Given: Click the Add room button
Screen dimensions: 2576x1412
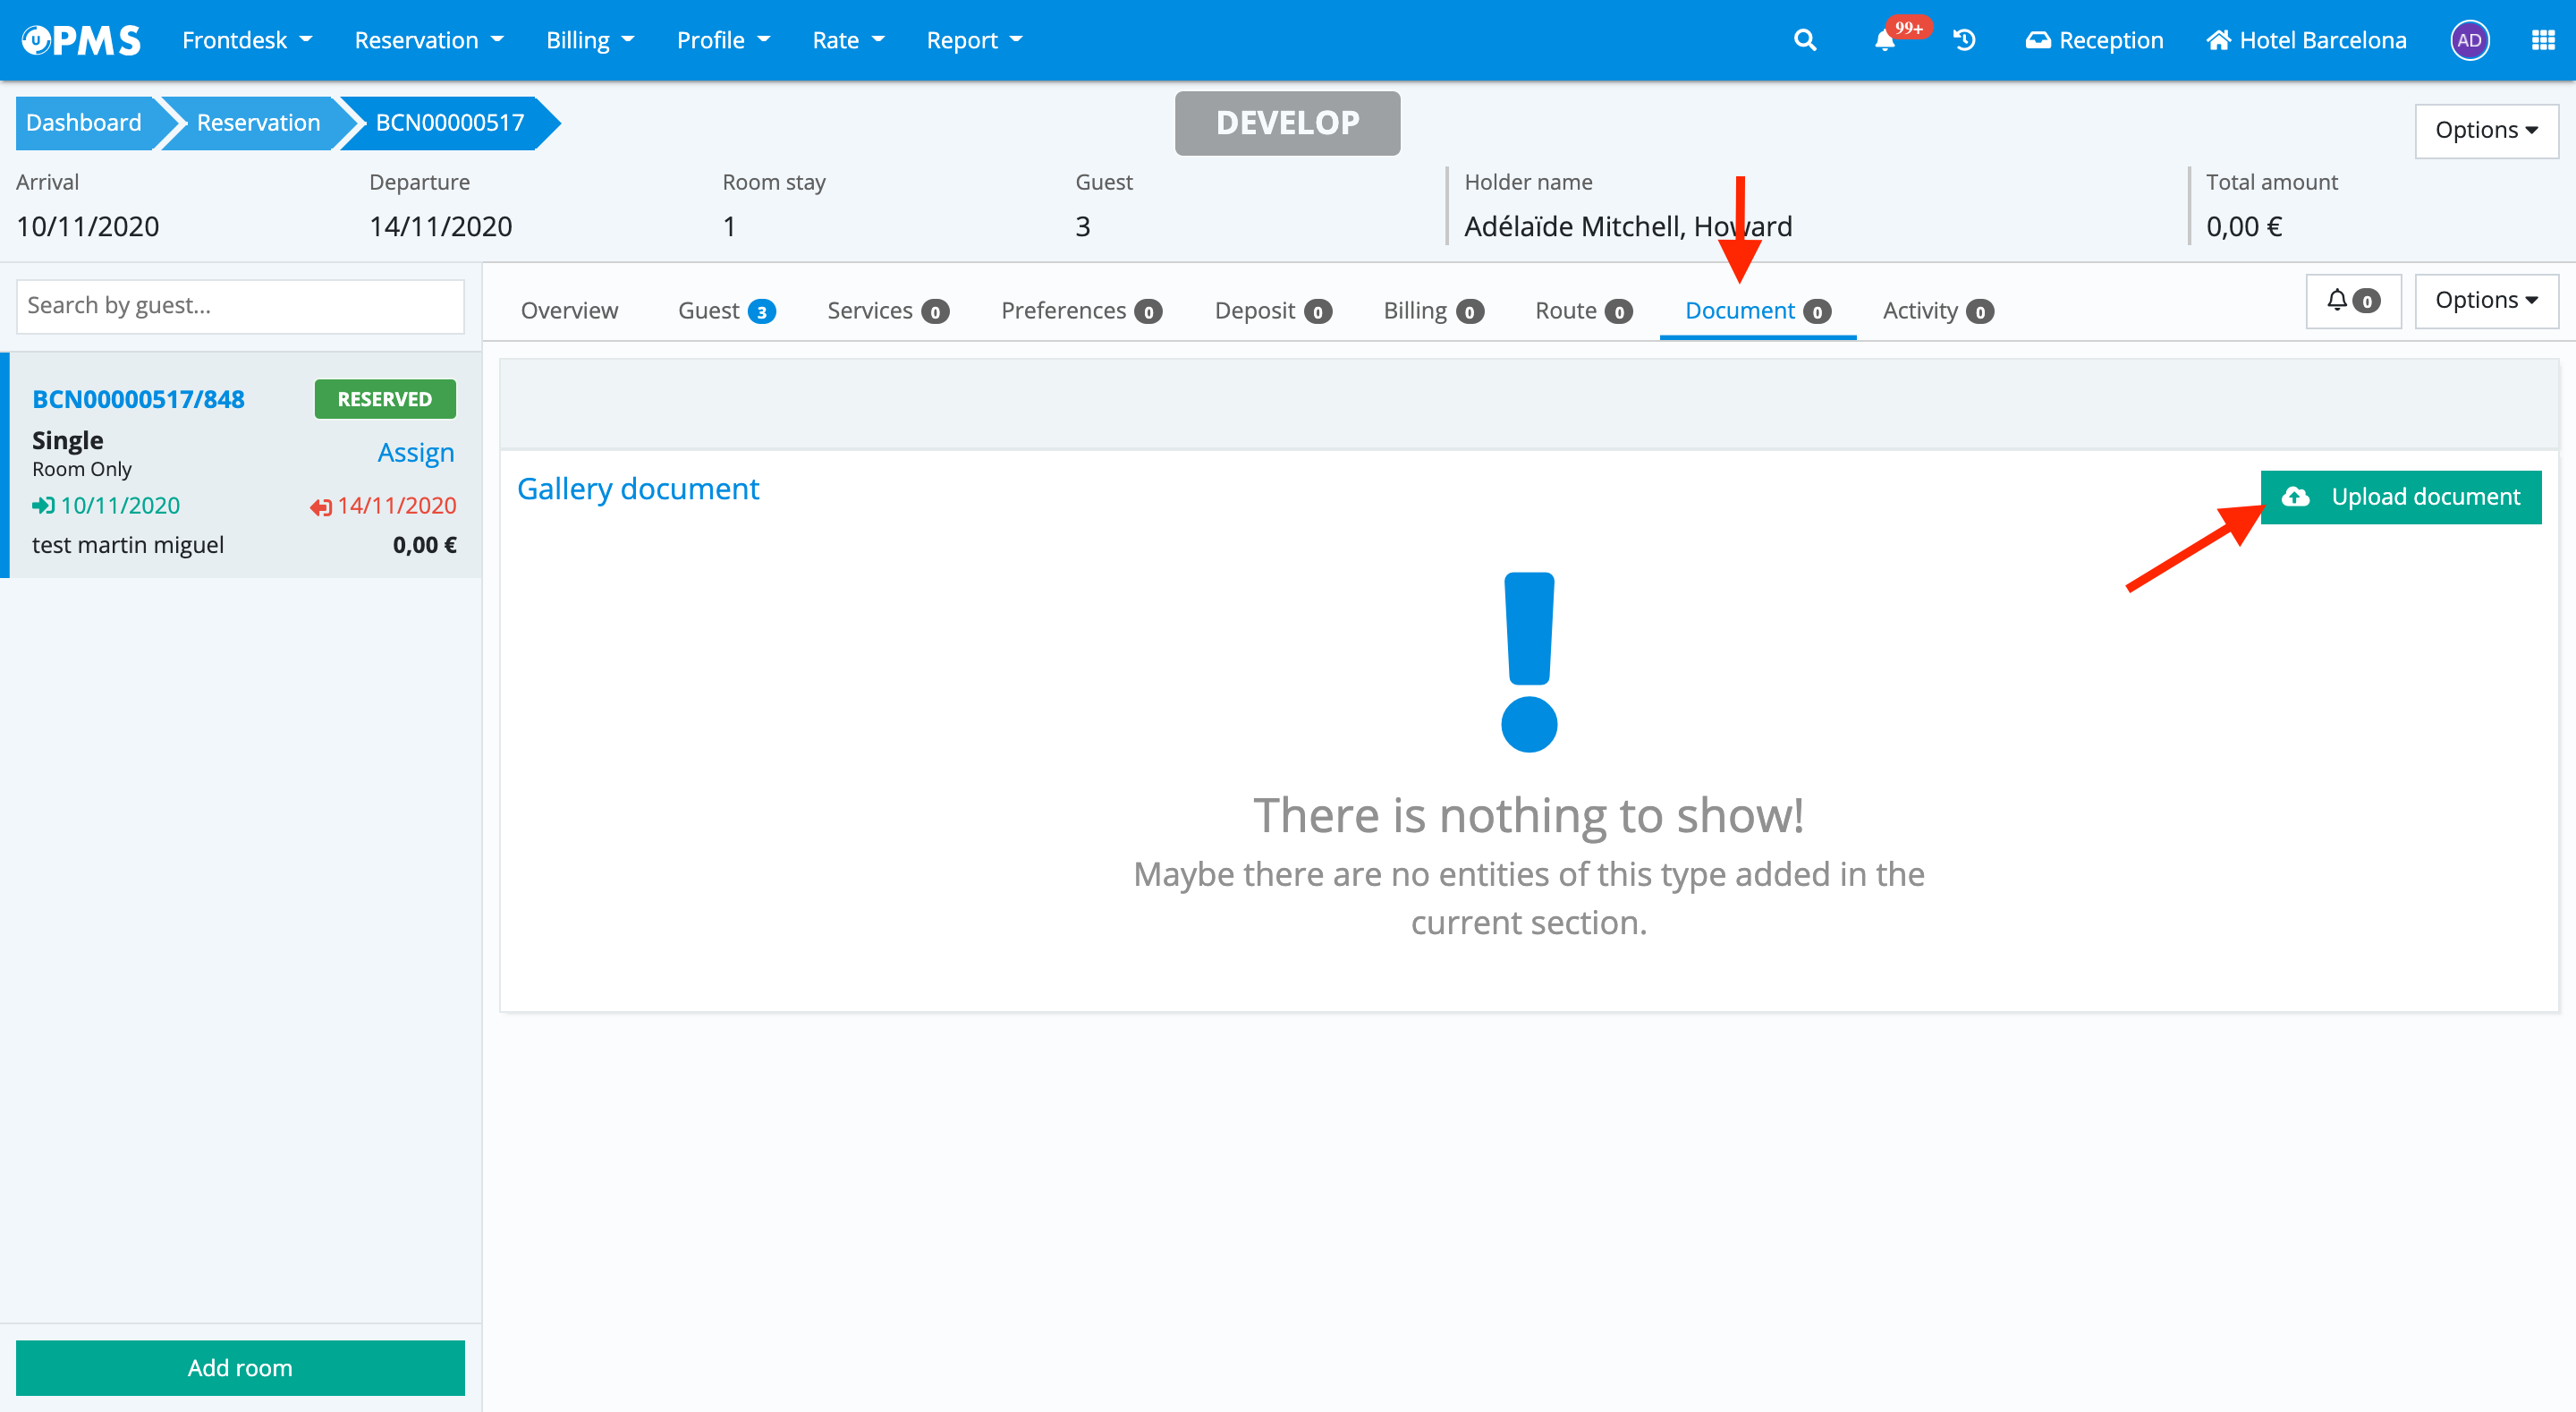Looking at the screenshot, I should (240, 1367).
